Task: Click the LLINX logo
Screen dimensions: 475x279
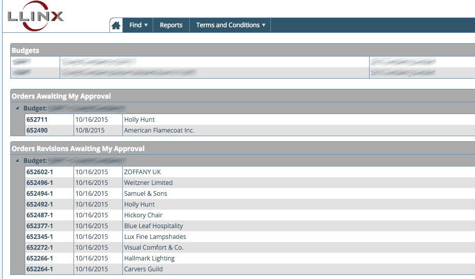Action: [35, 16]
